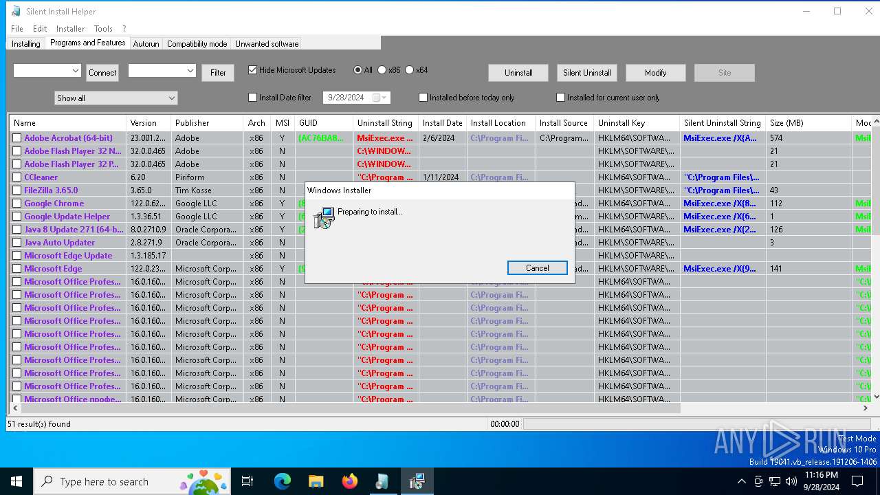
Task: Open File Explorer from the taskbar
Action: [316, 481]
